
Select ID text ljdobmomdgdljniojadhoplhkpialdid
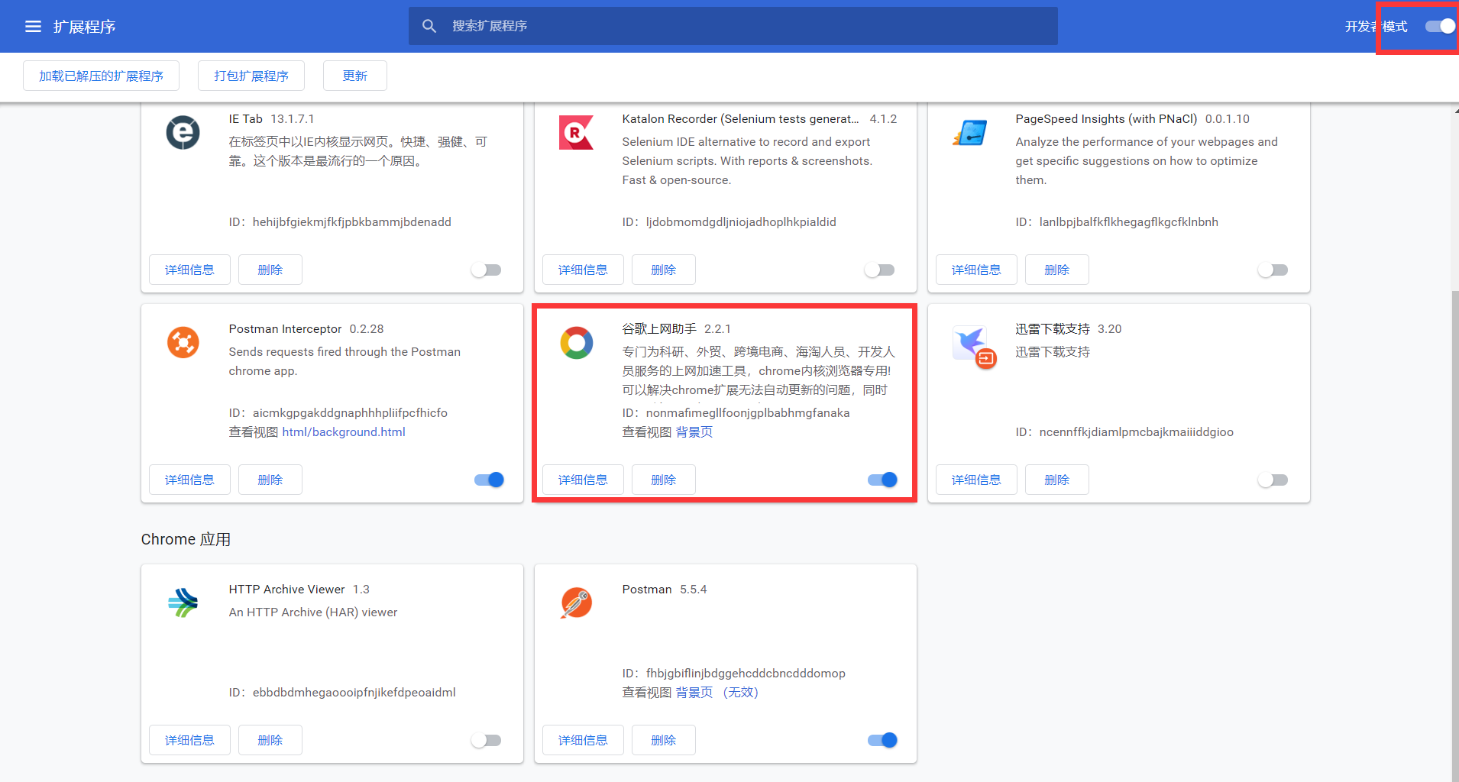741,222
